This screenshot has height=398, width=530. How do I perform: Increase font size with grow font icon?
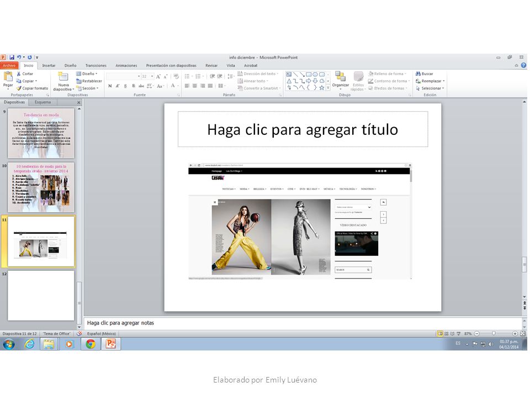(x=158, y=76)
